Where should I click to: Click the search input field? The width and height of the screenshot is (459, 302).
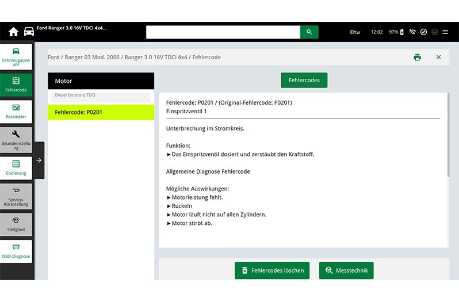pos(223,32)
